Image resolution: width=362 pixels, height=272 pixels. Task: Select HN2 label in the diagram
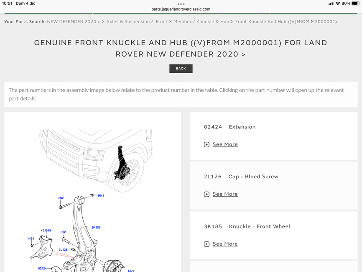click(131, 271)
